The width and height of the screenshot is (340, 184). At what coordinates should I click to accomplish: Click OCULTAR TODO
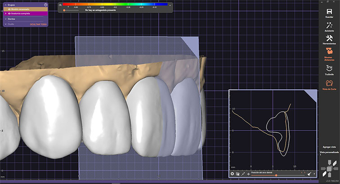37,24
